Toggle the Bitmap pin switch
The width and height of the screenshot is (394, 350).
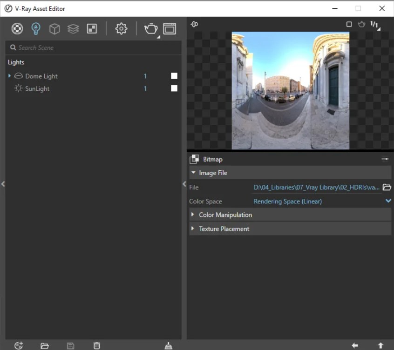click(x=385, y=159)
